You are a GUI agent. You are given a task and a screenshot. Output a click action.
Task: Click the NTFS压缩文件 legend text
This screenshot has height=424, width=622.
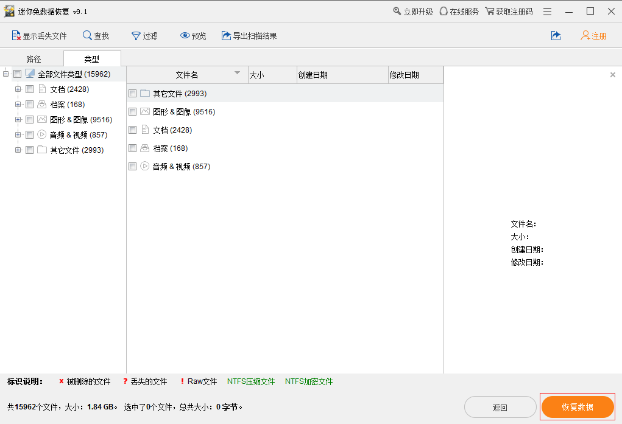pyautogui.click(x=251, y=381)
